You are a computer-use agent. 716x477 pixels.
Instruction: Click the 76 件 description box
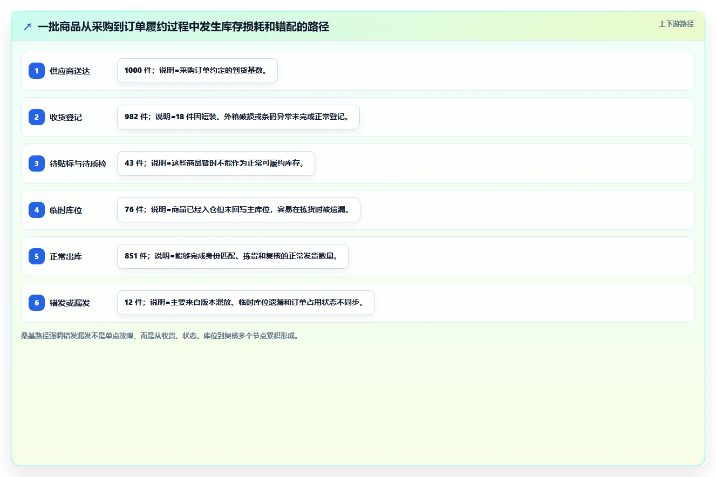[238, 210]
